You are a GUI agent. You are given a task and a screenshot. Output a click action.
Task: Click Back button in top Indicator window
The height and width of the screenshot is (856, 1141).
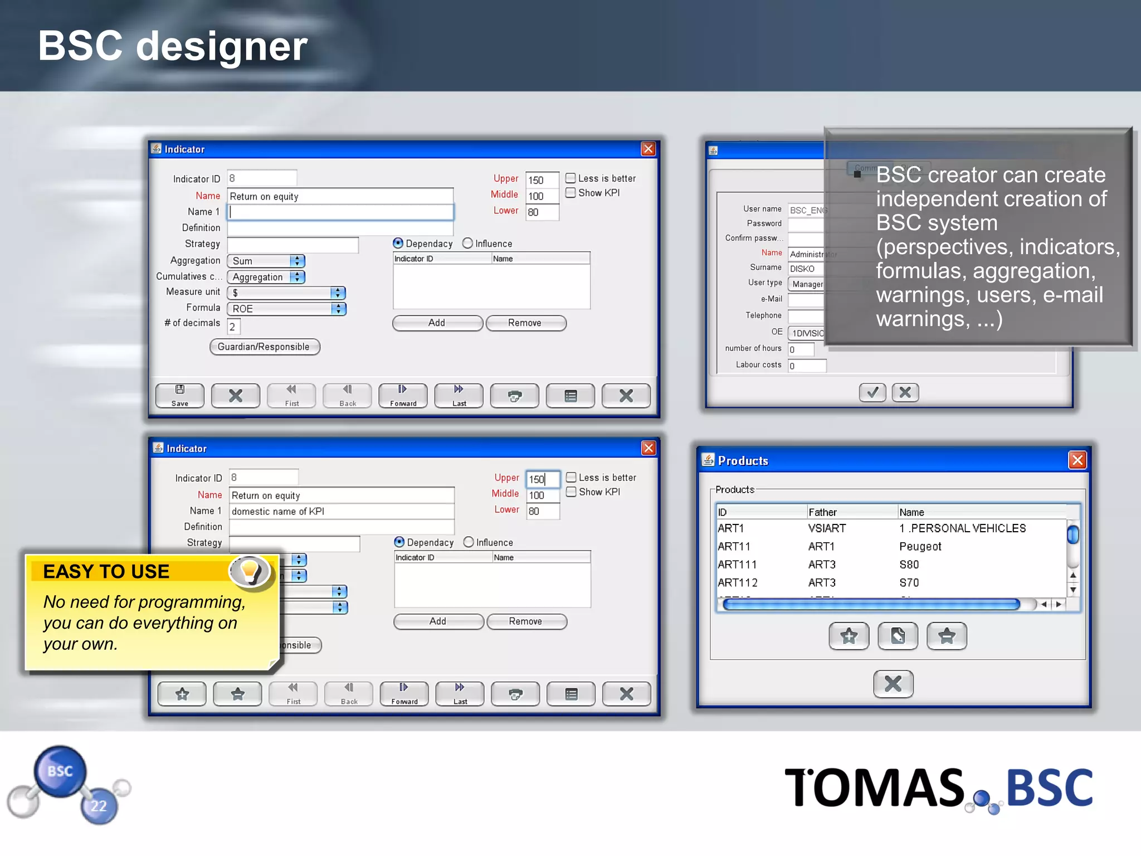point(347,396)
